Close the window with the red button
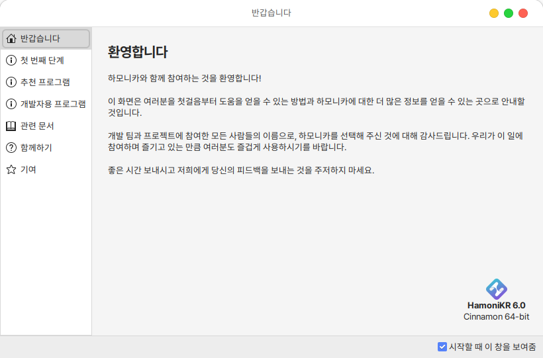The image size is (543, 358). (x=523, y=13)
